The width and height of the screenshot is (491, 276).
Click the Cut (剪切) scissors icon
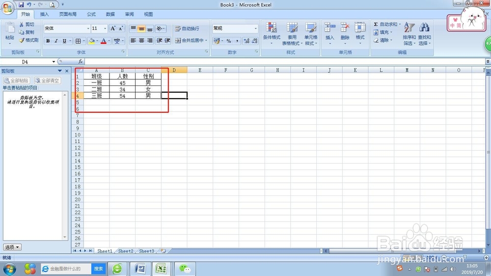click(21, 25)
